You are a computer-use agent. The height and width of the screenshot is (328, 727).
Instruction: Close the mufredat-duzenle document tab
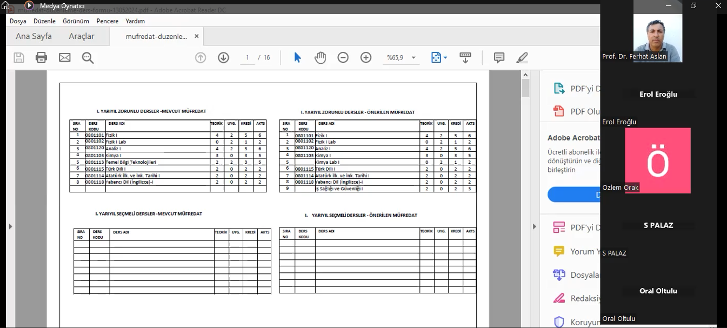197,36
